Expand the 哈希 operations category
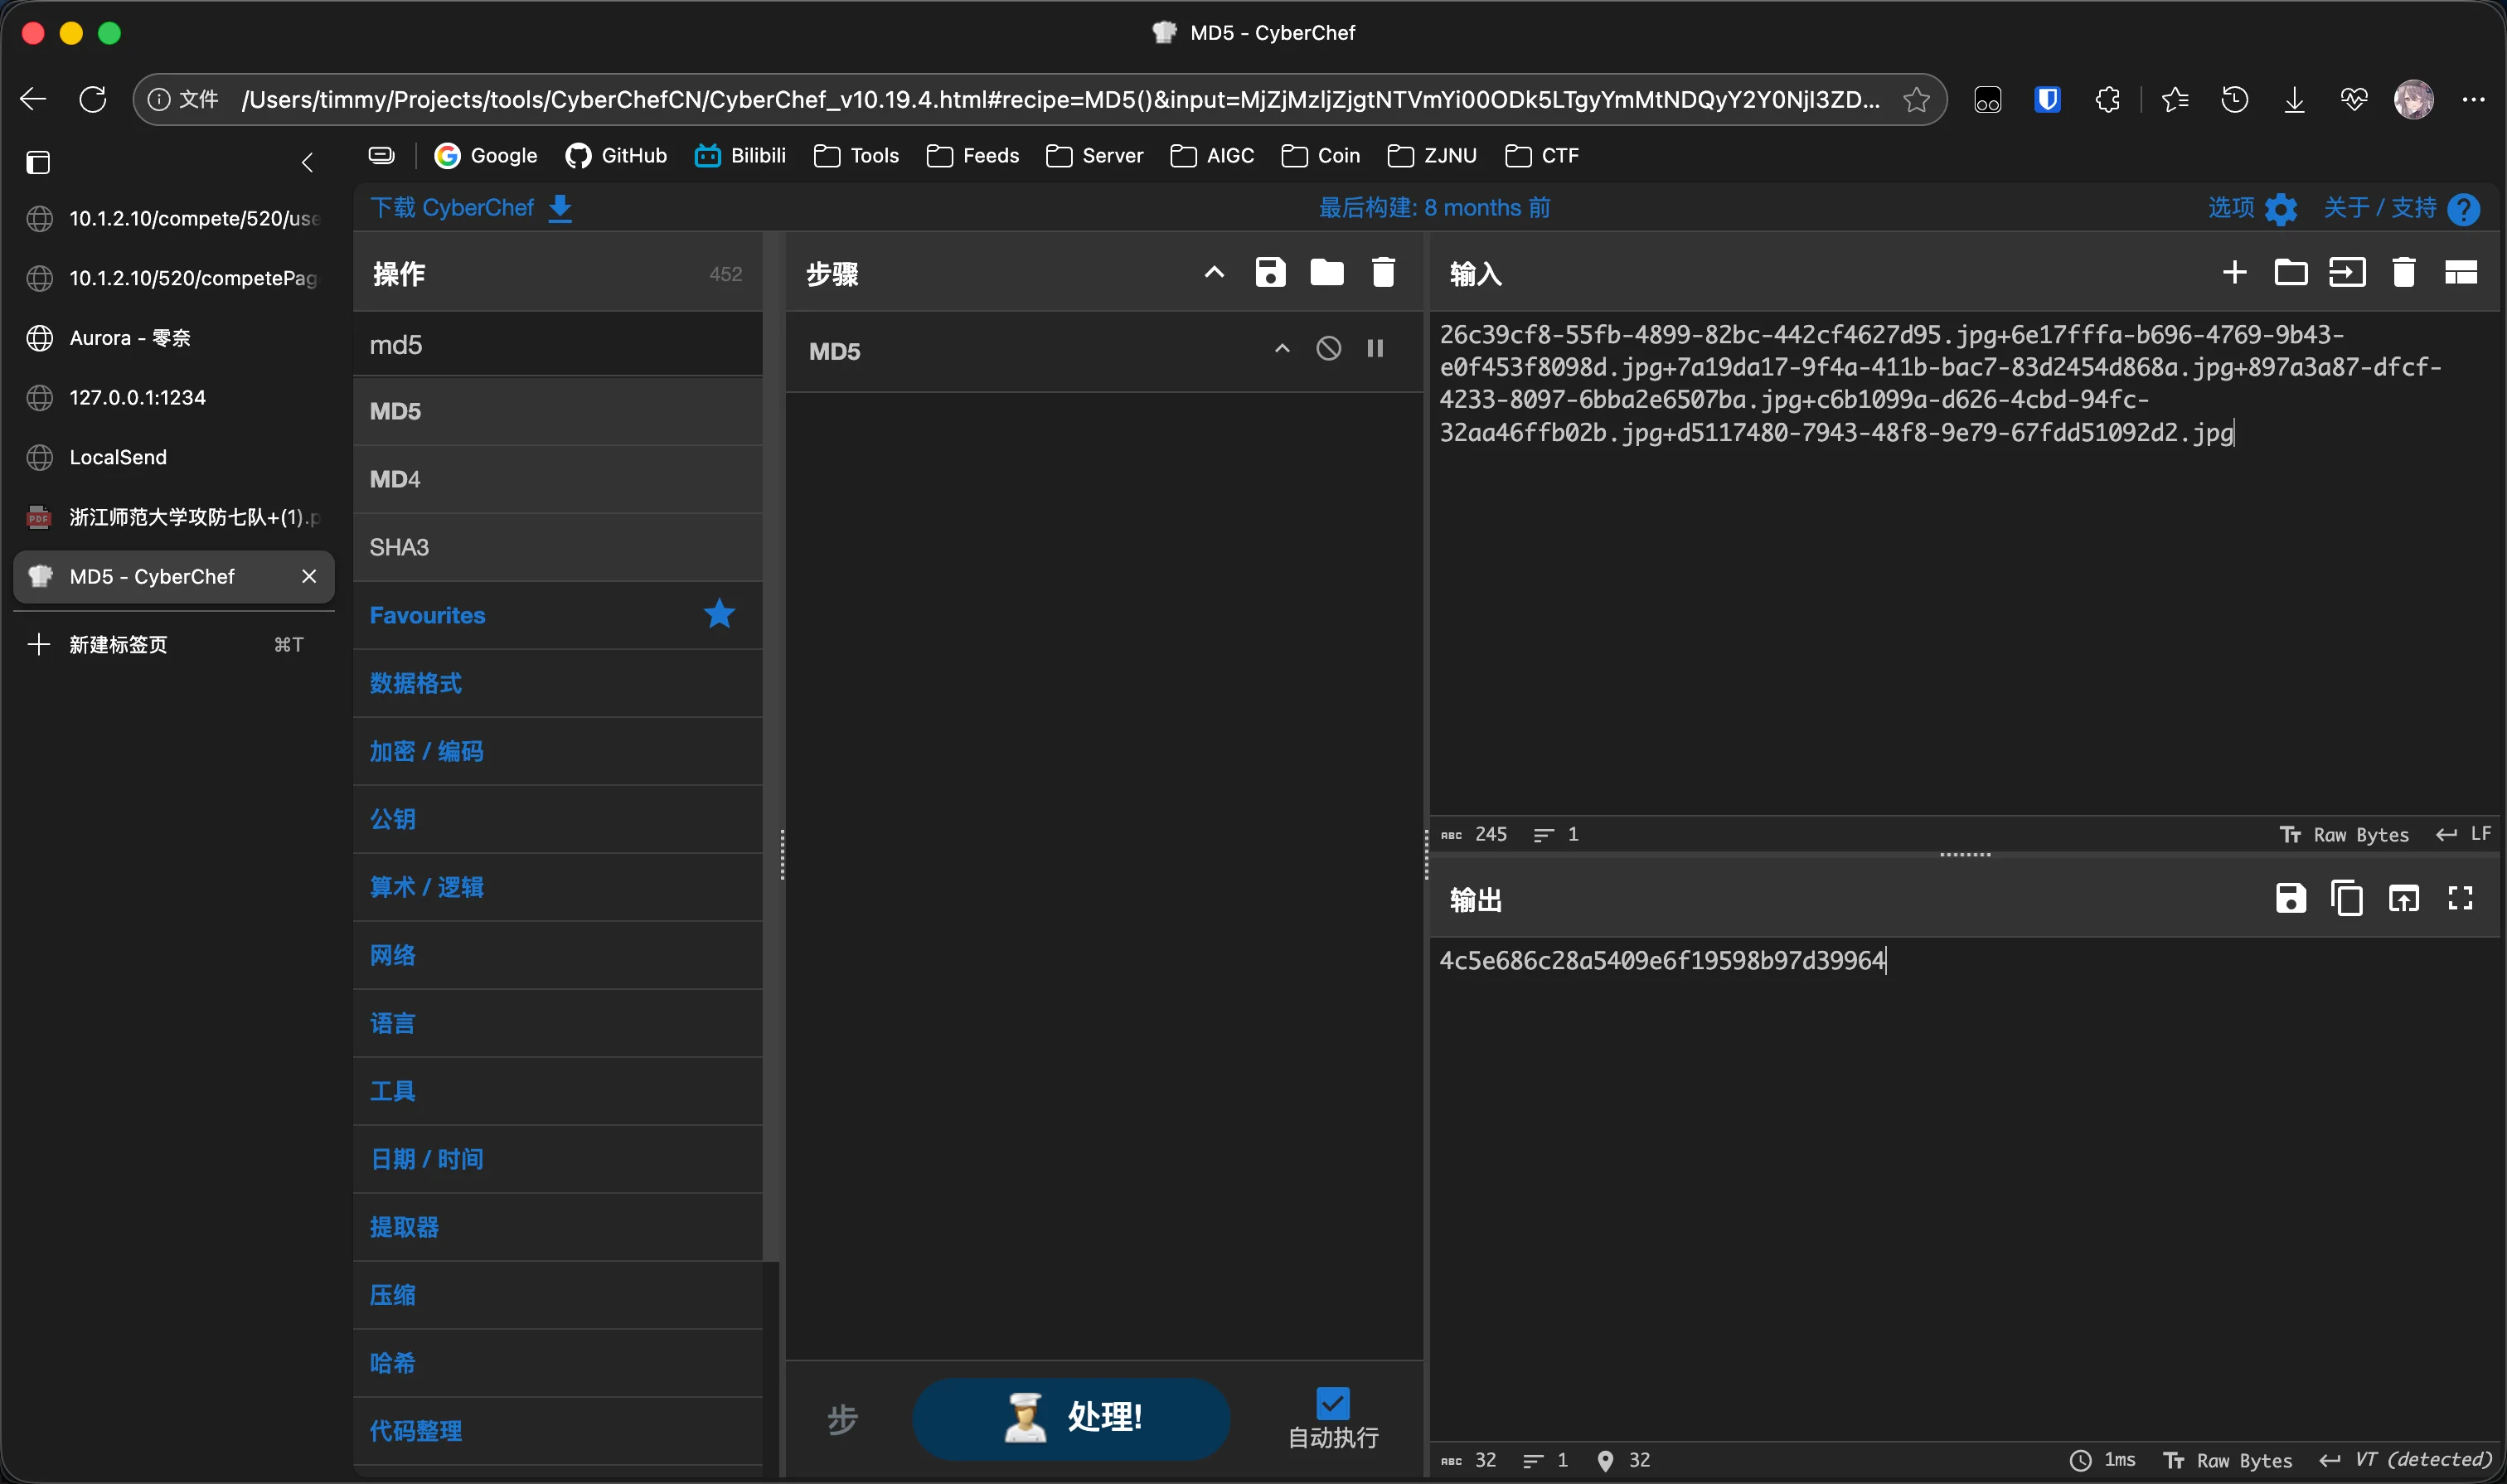2507x1484 pixels. click(392, 1362)
